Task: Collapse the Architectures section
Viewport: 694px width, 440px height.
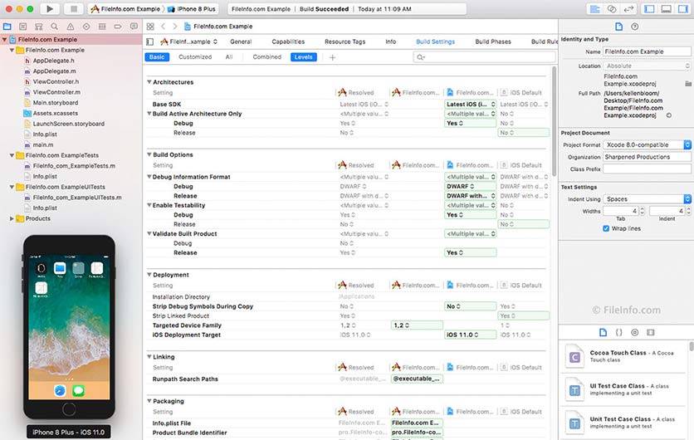Action: click(149, 82)
